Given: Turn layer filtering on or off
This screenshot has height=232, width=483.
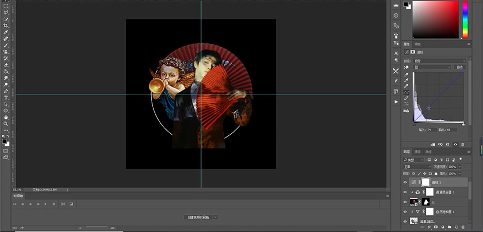Looking at the screenshot, I should click(461, 159).
